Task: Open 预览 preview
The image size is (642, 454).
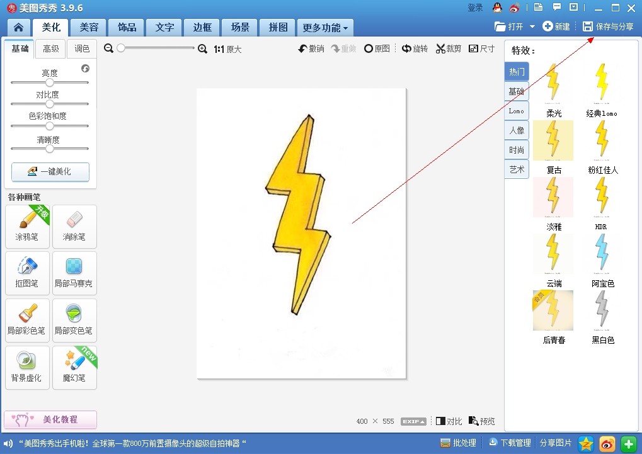Action: click(x=482, y=421)
